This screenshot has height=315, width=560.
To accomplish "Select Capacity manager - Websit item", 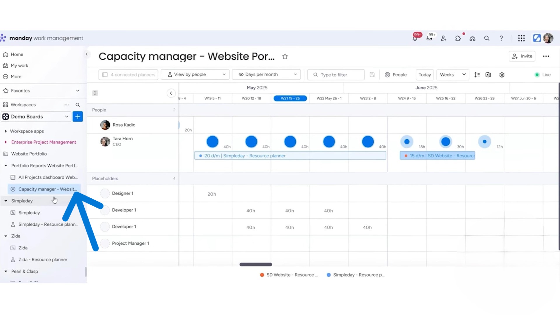I will pos(44,189).
